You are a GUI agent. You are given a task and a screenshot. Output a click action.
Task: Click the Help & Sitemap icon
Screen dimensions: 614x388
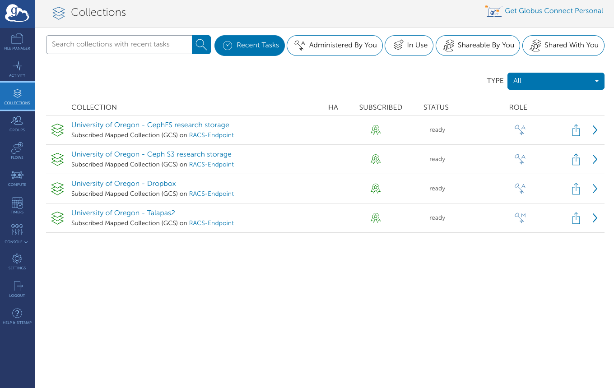pyautogui.click(x=17, y=315)
